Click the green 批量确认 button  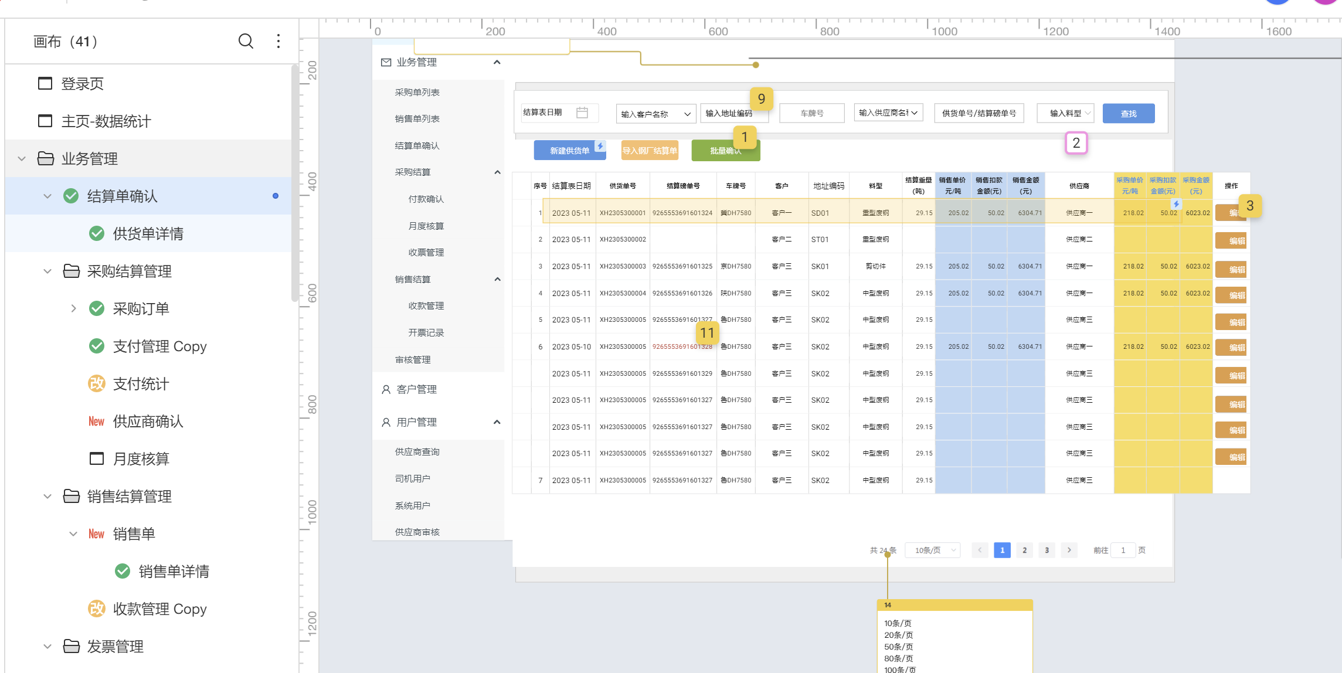pos(725,151)
